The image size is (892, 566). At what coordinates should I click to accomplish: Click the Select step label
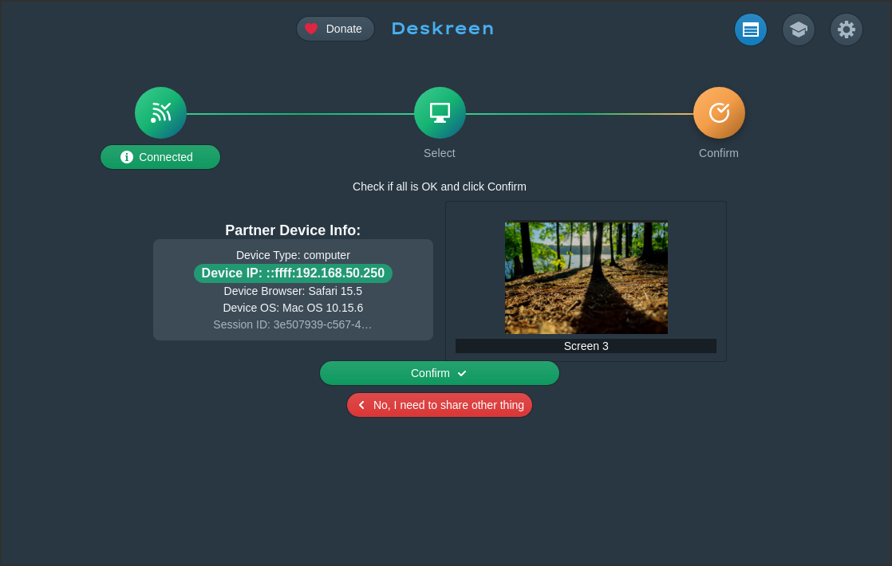[440, 153]
